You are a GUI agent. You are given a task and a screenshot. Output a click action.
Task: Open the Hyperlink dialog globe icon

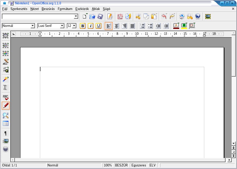coord(198,16)
